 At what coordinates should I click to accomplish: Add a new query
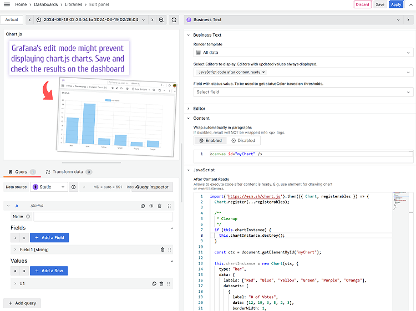click(x=22, y=303)
